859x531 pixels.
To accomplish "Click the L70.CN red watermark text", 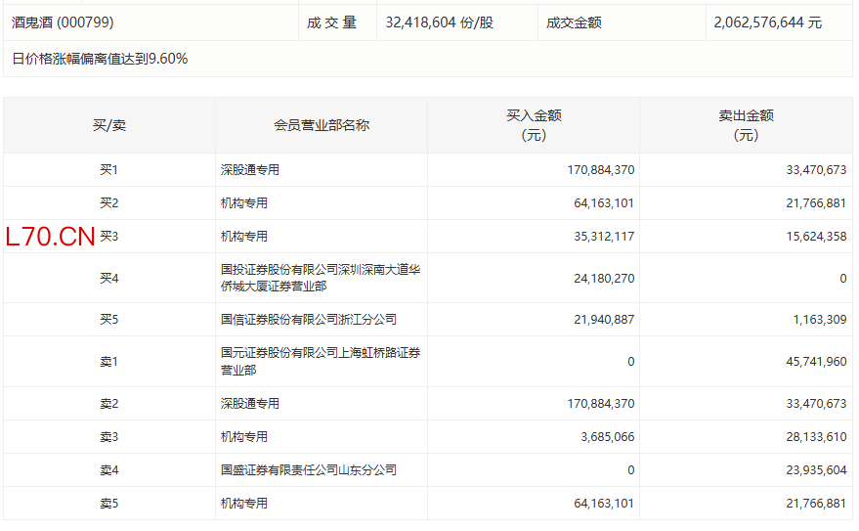I will tap(51, 237).
